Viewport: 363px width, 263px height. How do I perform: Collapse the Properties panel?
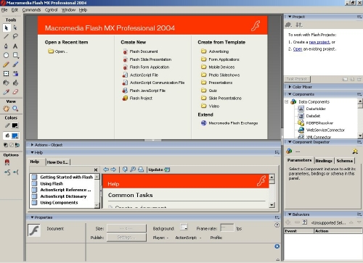[x=32, y=217]
